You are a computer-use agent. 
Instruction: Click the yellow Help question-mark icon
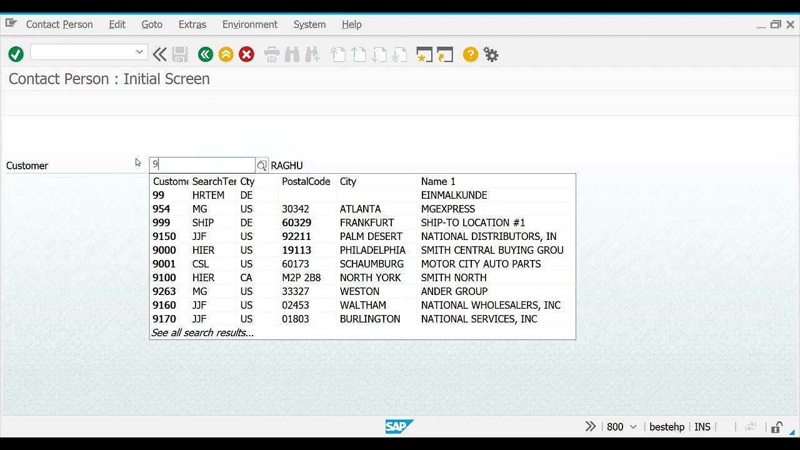[471, 54]
